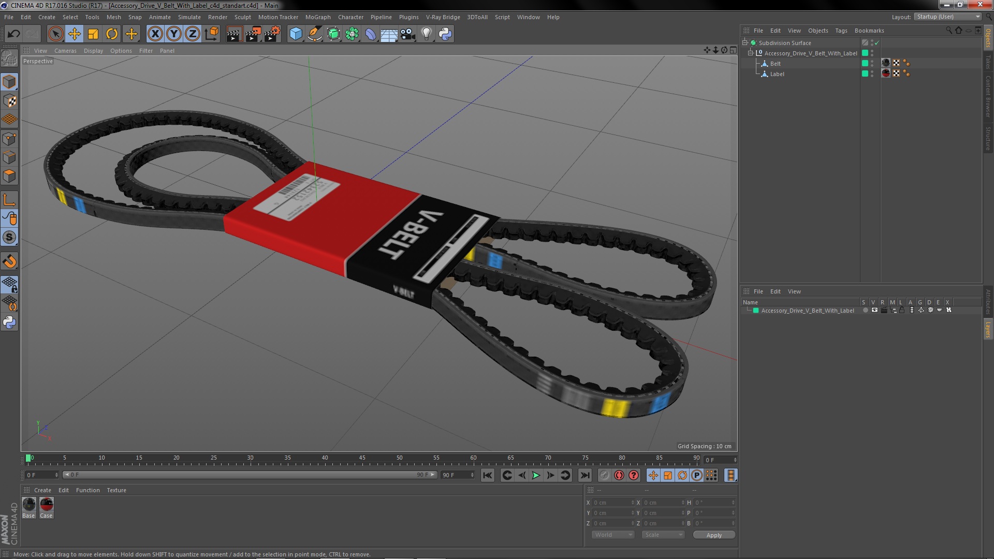Screen dimensions: 994x559
Task: Open the Layout Startup dropdown
Action: tap(947, 17)
